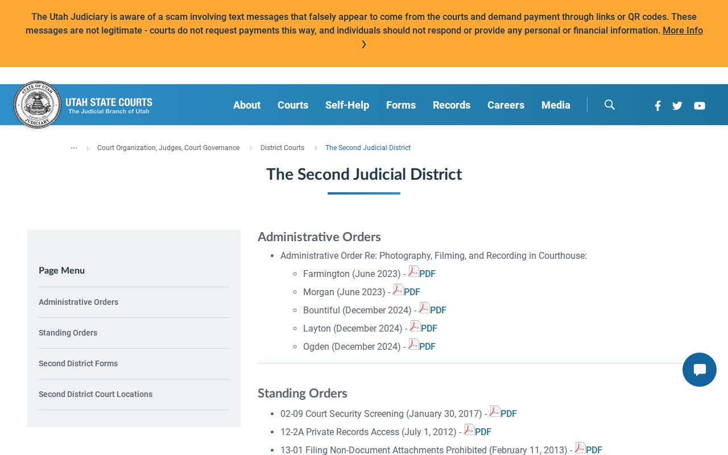Viewport: 728px width, 455px height.
Task: Click the Utah Judiciary seal logo
Action: tap(38, 105)
